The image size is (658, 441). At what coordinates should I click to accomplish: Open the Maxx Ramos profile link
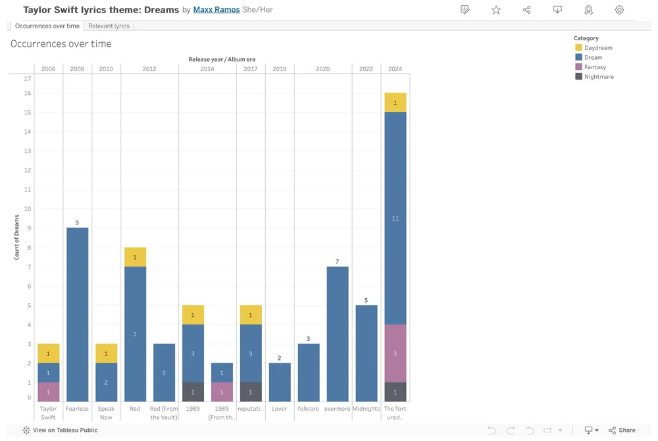(216, 9)
